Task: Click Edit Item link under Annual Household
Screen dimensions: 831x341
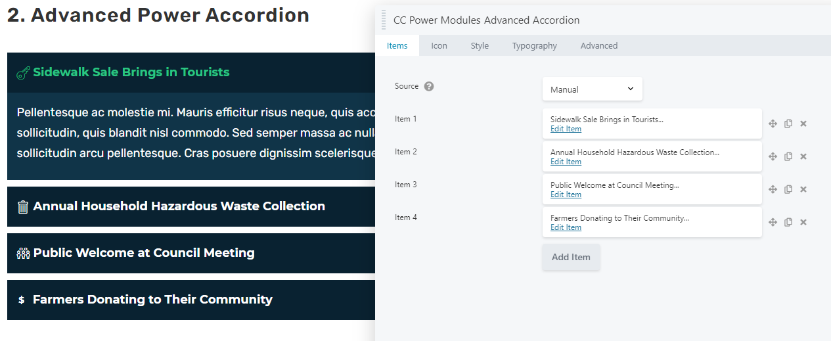Action: [566, 162]
